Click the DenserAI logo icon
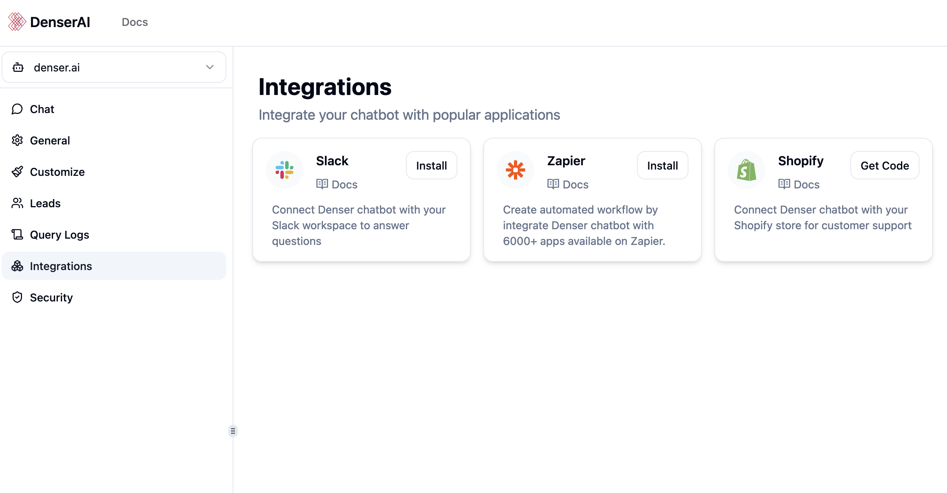 (x=16, y=22)
